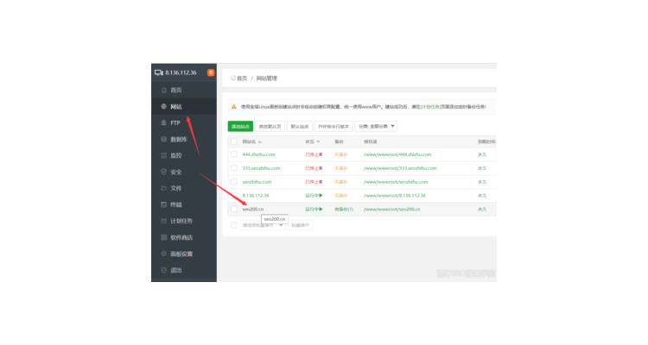Click the orange warning triangle icon

tap(234, 106)
